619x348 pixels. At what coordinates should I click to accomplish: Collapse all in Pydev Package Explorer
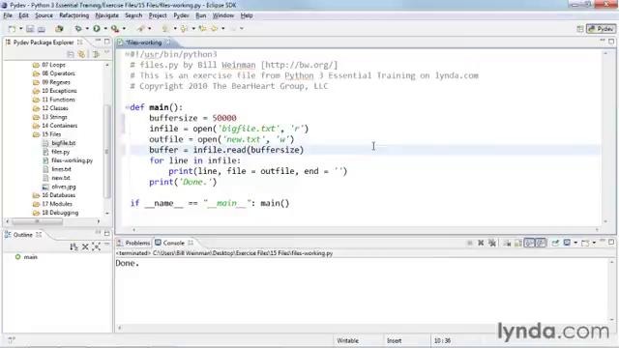[71, 54]
